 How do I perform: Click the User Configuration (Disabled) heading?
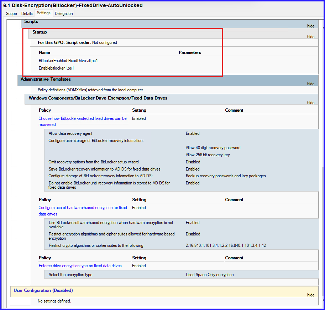[x=43, y=290]
